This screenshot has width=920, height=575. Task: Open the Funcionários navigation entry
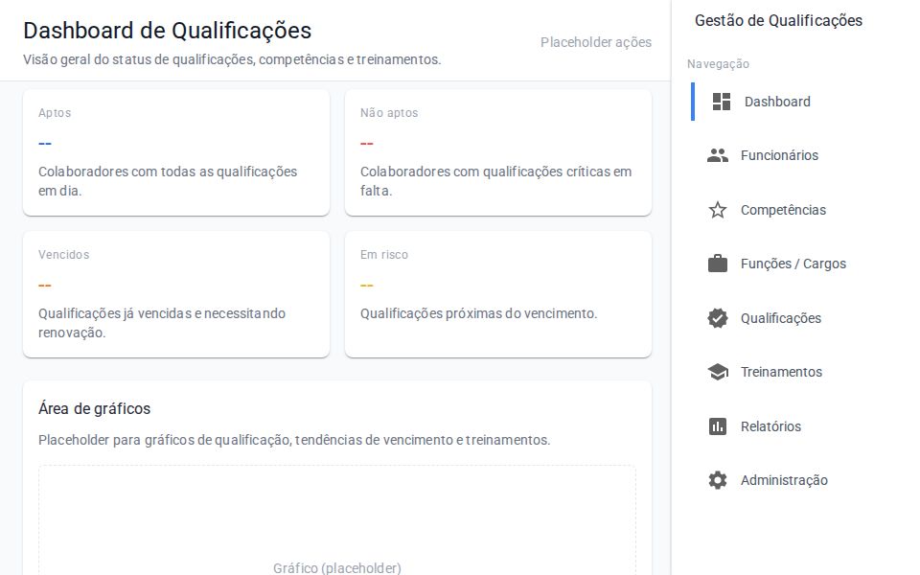(780, 155)
